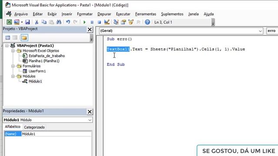Screen dimensions: 278x156
Task: Select VBAProject (Pasta1) in tree
Action: point(35,45)
